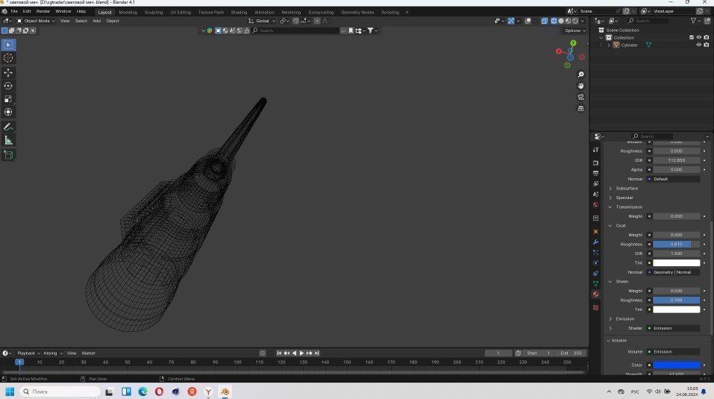
Task: Open the Global orientation dropdown
Action: 262,21
